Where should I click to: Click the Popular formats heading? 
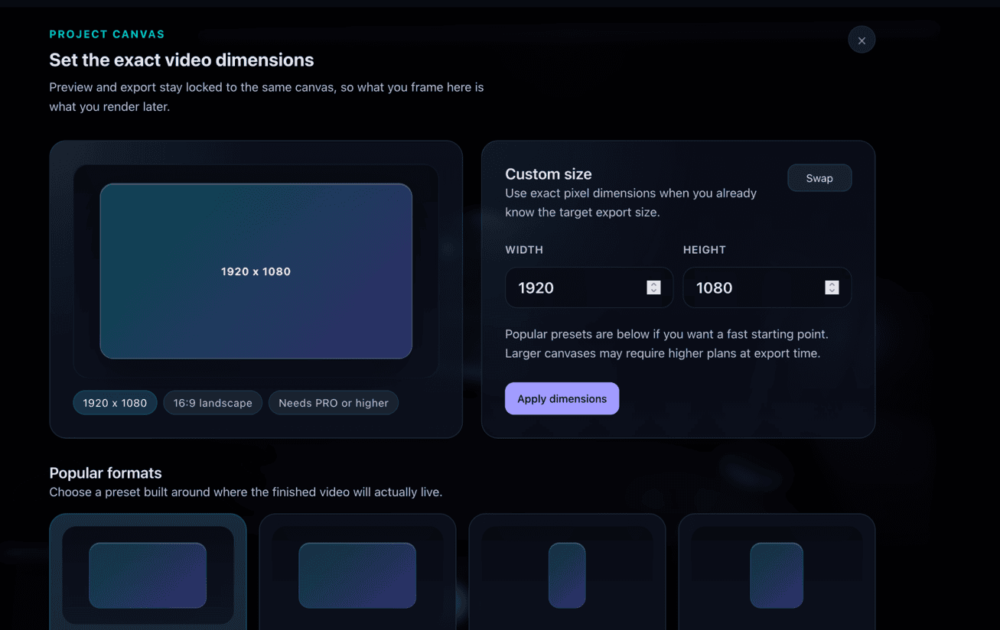106,472
